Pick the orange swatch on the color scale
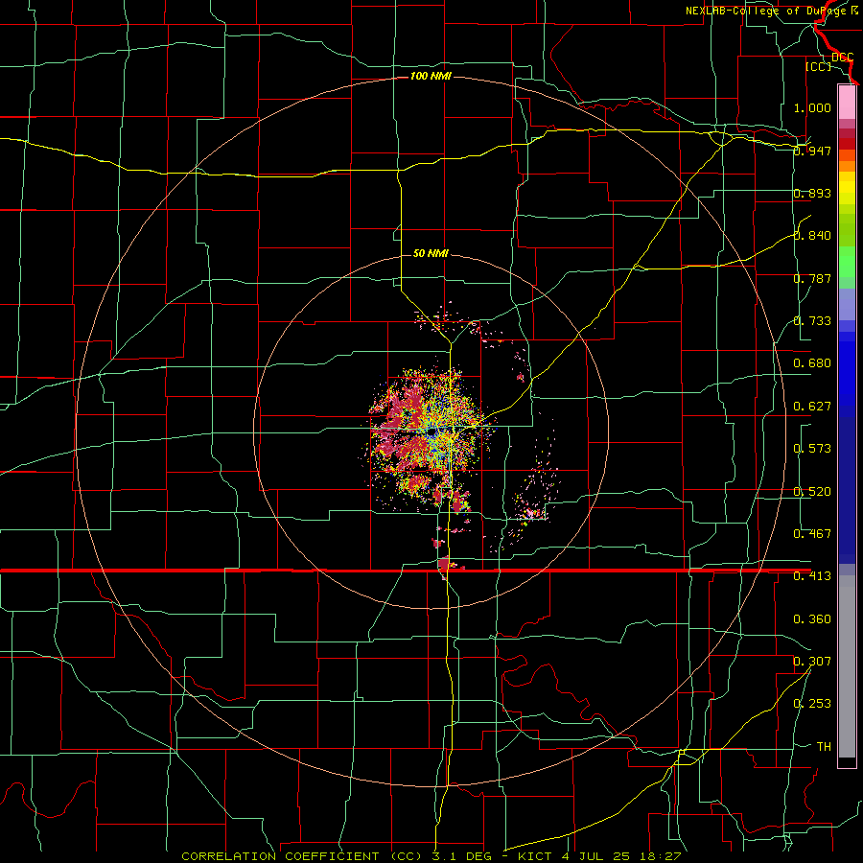Viewport: 863px width, 863px height. [x=847, y=166]
